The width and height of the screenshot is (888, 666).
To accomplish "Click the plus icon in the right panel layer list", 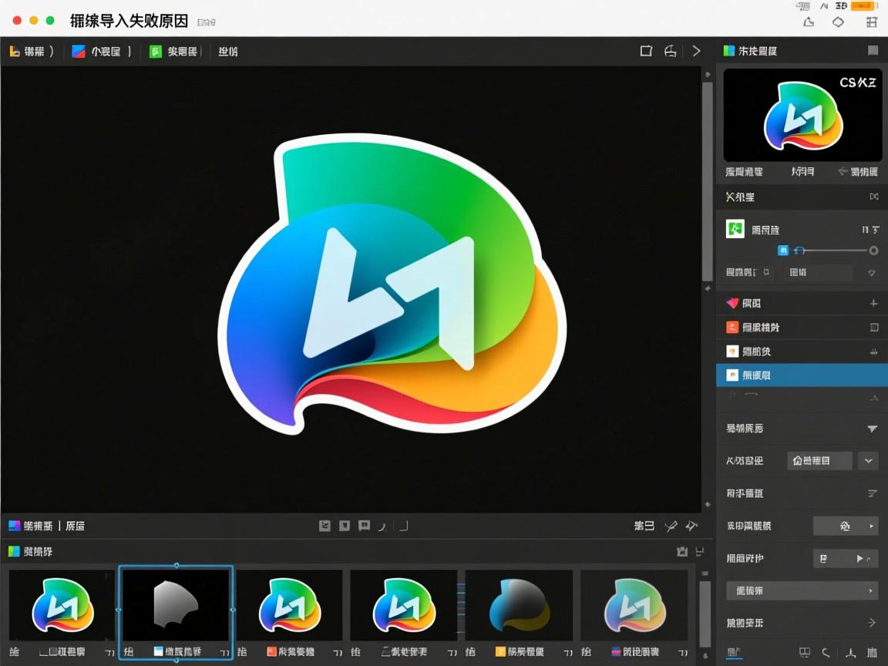I will [873, 304].
